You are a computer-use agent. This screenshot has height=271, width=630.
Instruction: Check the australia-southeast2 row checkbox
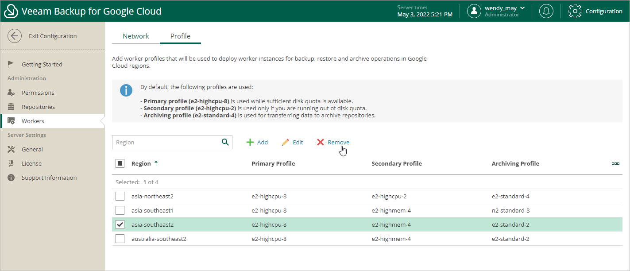[120, 239]
